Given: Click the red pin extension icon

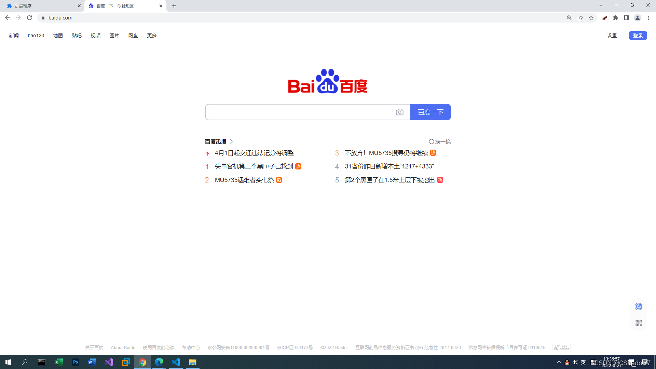Looking at the screenshot, I should pyautogui.click(x=605, y=18).
